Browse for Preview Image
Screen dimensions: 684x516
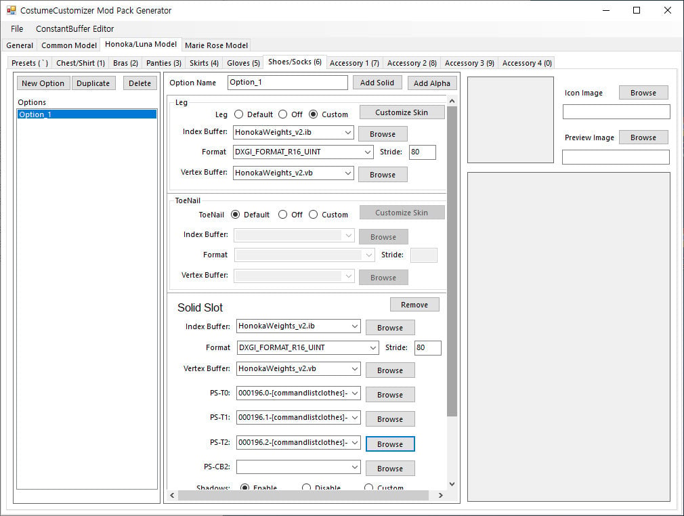tap(643, 137)
